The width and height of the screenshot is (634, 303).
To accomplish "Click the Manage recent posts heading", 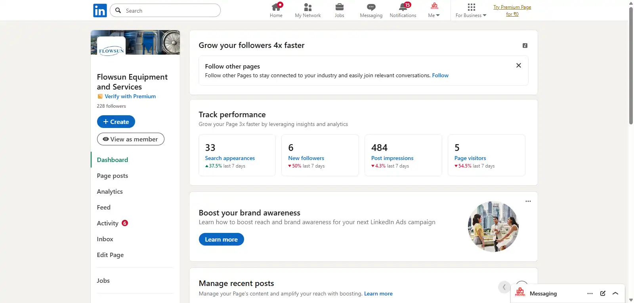I will (x=237, y=283).
